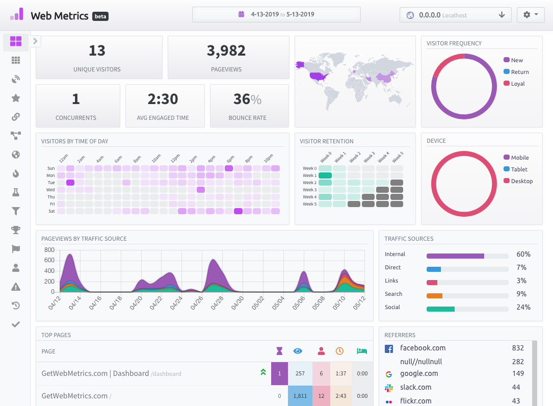The image size is (553, 406).
Task: Open the settings gear dropdown
Action: [x=531, y=15]
